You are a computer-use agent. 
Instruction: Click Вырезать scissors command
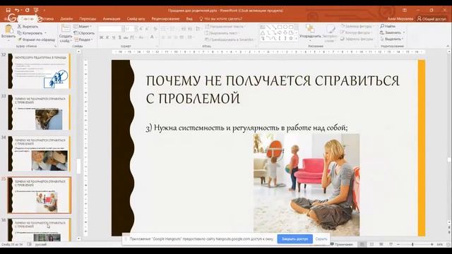pos(28,26)
